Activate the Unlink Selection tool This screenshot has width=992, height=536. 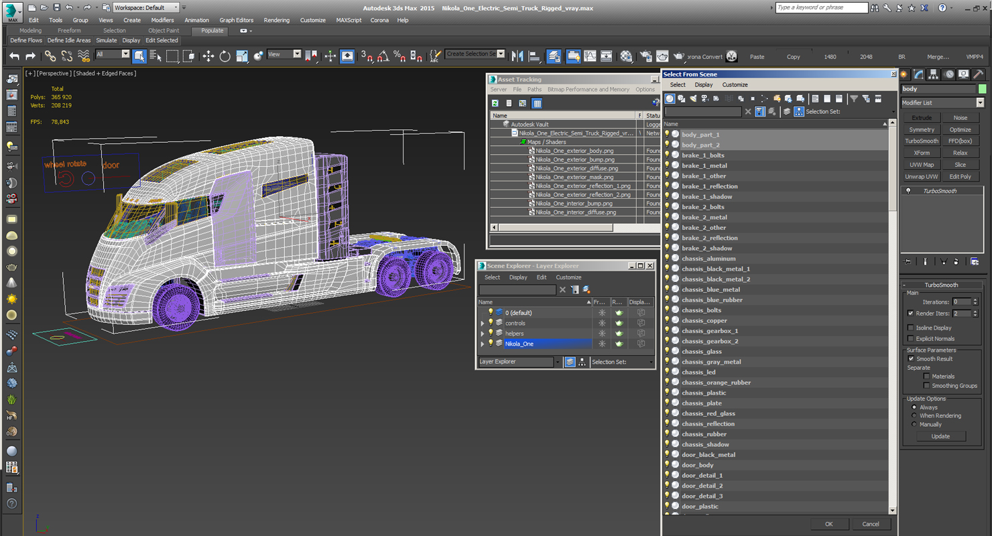point(66,56)
